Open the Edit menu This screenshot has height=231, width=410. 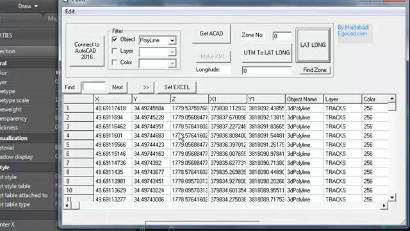[x=70, y=12]
